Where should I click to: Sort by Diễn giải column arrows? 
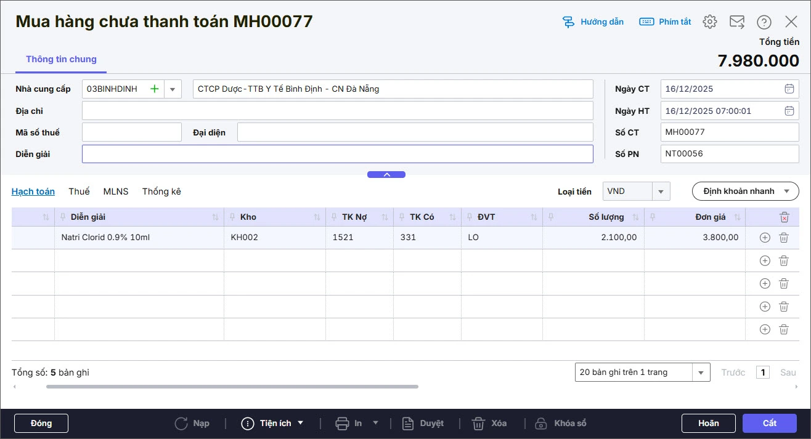[x=215, y=217]
